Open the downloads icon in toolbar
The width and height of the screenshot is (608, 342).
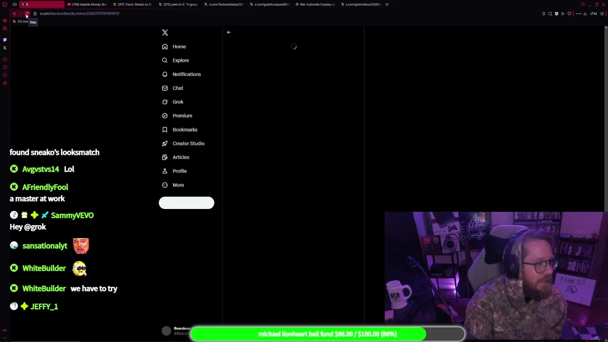(x=585, y=13)
